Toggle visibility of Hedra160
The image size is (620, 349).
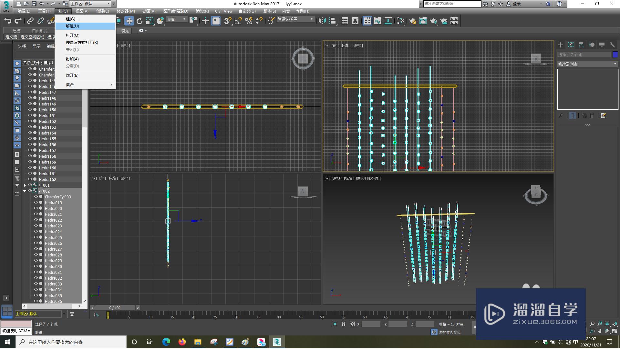(30, 168)
